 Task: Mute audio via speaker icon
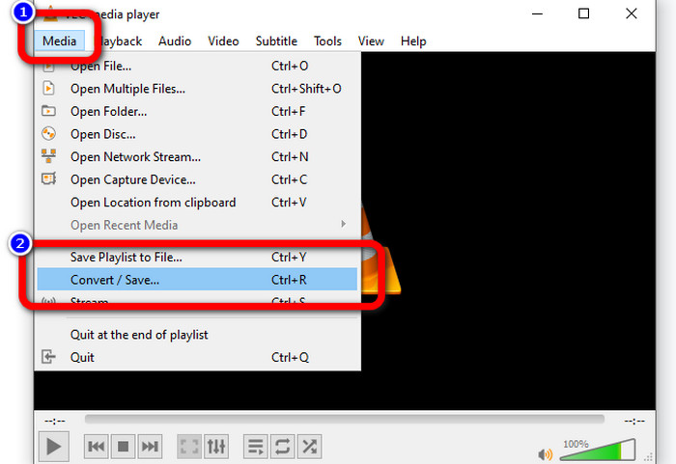tap(547, 452)
